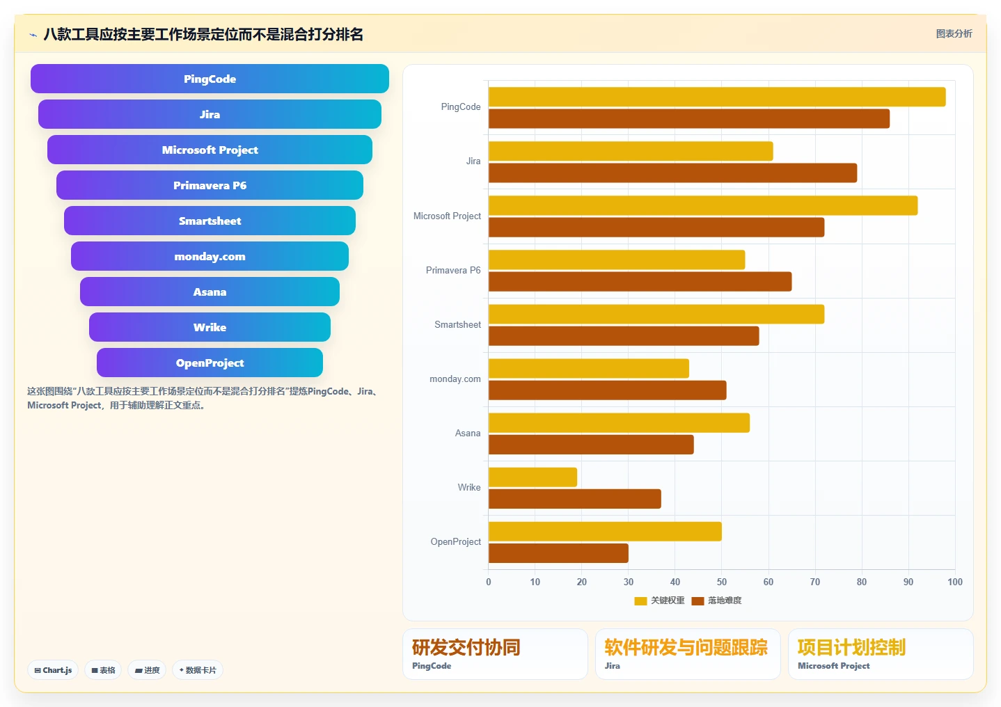Click Primavera P6's brown bar
Viewport: 1001px width, 707px height.
[x=640, y=281]
